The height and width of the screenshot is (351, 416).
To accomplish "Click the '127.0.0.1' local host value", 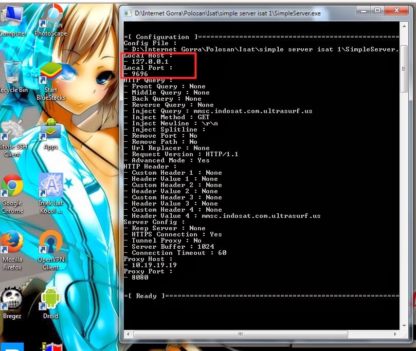I will point(150,62).
